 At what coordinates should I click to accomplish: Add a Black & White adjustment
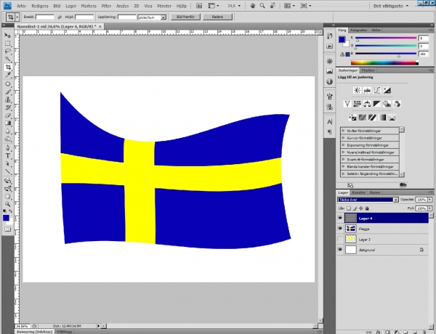click(377, 104)
